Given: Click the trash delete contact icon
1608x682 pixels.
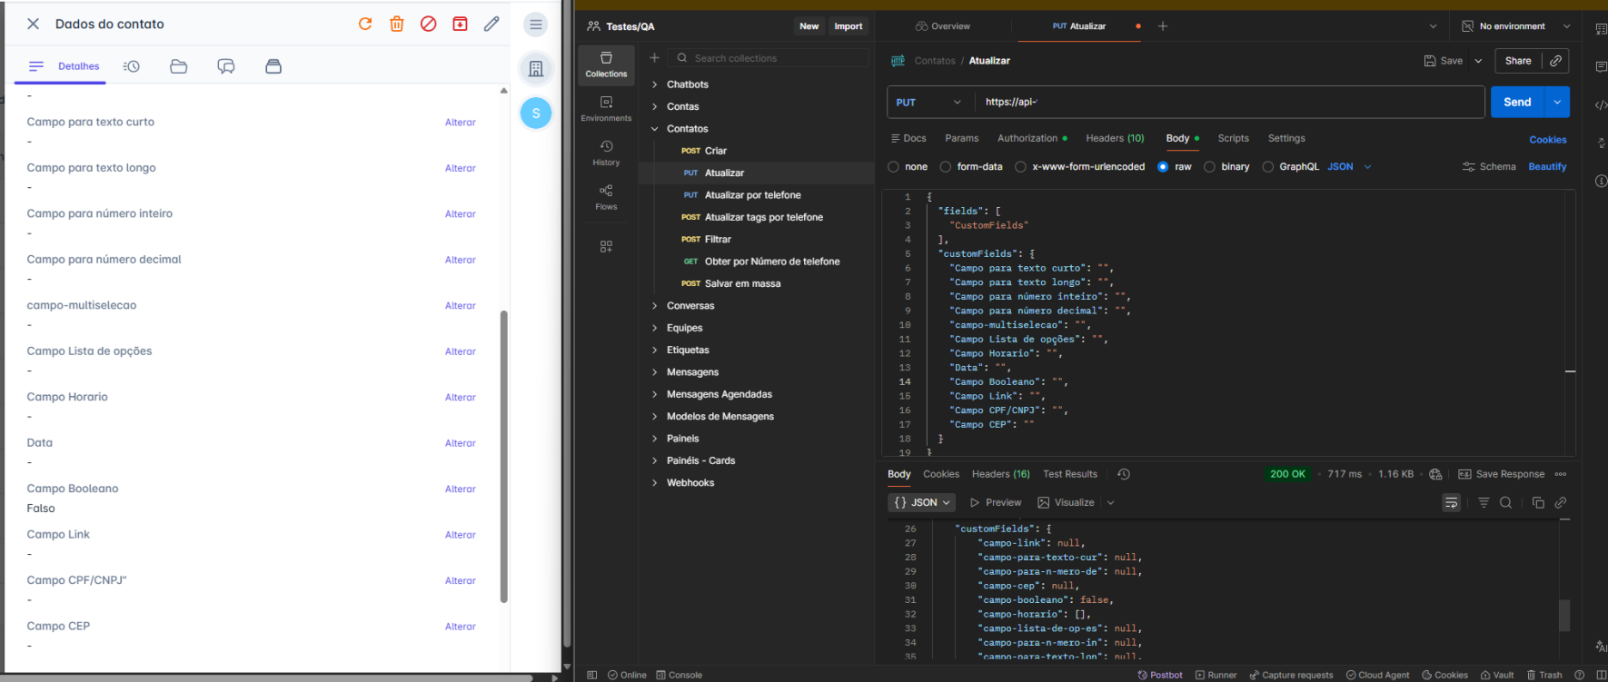Looking at the screenshot, I should tap(397, 25).
